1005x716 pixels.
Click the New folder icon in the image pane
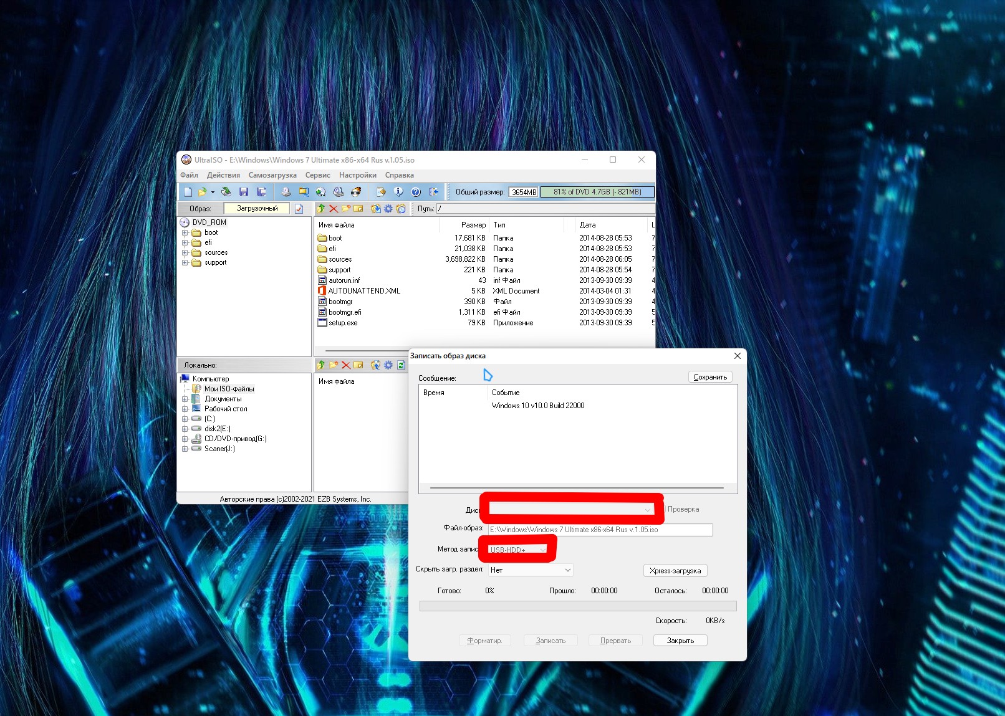[346, 209]
